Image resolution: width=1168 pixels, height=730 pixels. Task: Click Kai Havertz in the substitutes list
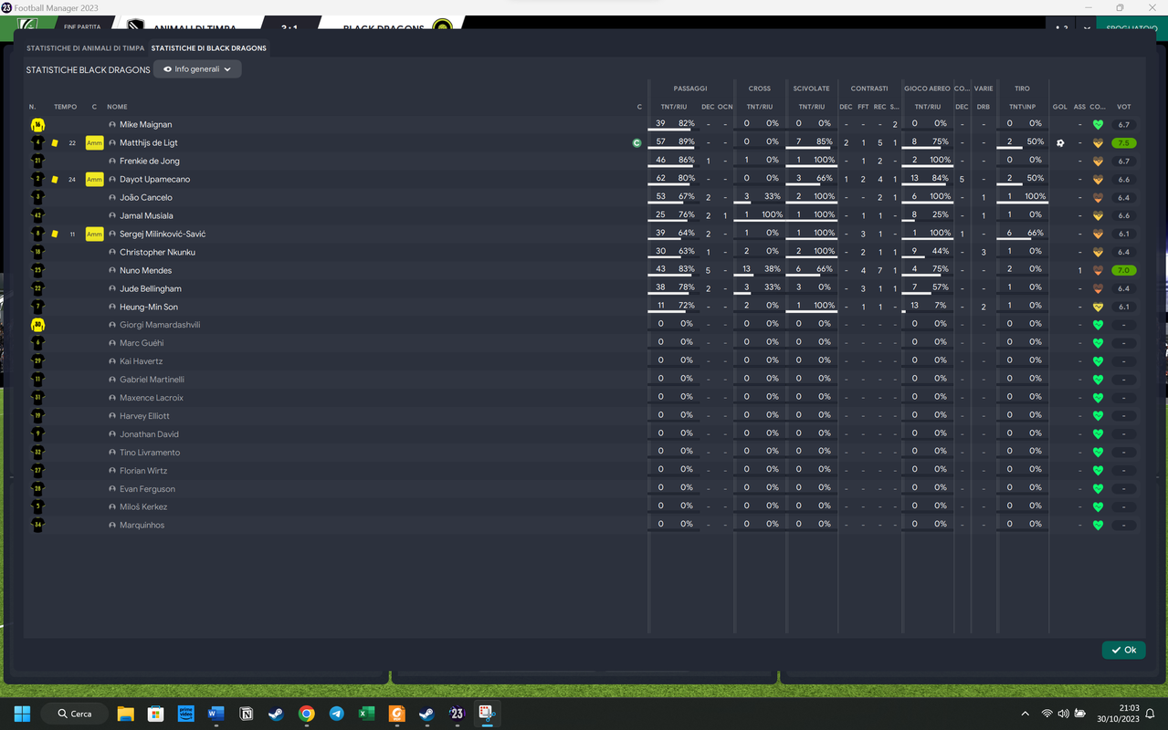141,361
